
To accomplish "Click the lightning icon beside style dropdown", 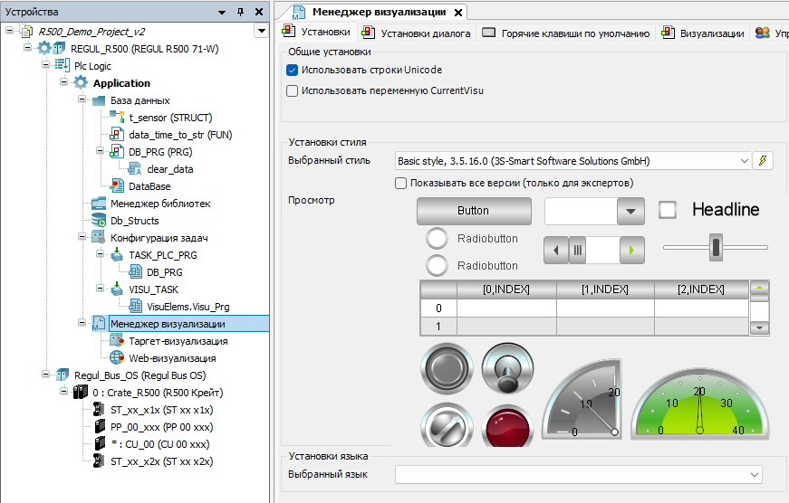I will click(764, 161).
